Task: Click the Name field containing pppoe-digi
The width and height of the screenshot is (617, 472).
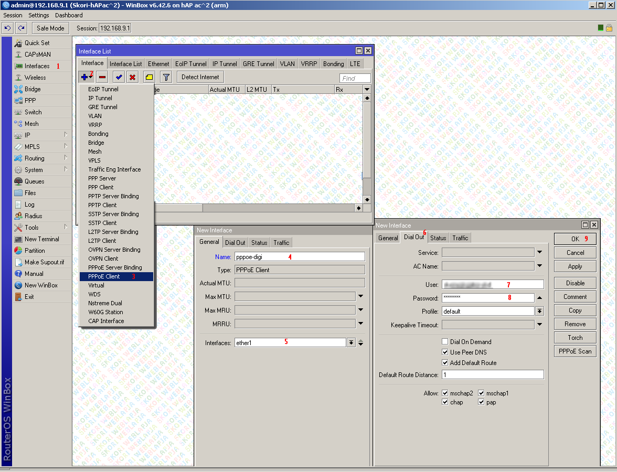Action: pyautogui.click(x=299, y=256)
